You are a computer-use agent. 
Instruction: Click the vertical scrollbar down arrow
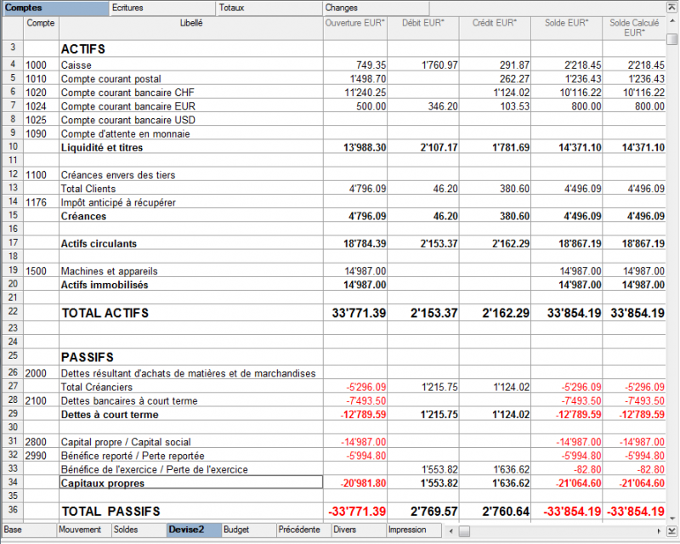pos(672,518)
